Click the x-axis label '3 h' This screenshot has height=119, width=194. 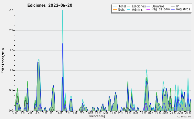pos(37,113)
